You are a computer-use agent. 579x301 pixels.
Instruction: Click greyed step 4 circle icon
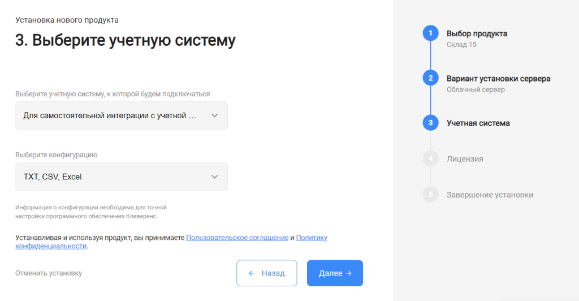point(430,159)
